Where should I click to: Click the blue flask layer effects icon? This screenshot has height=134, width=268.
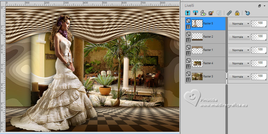pyautogui.click(x=247, y=13)
